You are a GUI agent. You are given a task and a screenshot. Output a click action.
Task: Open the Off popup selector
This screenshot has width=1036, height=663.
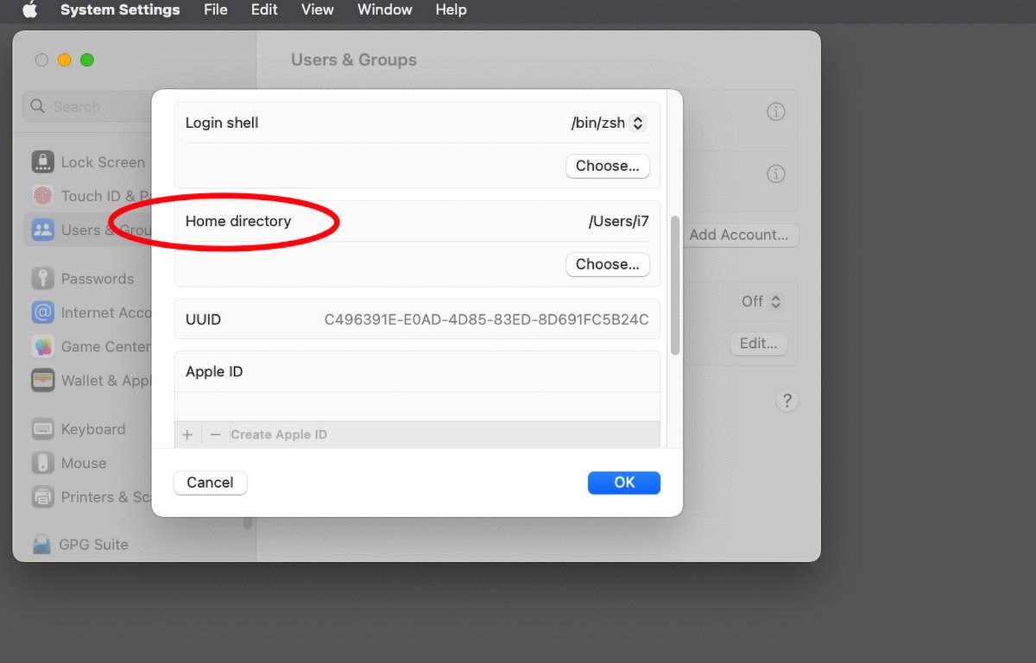[762, 301]
